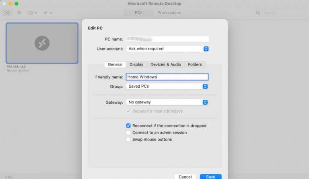Select the PCs tab in main window
This screenshot has height=179, width=309.
point(138,12)
